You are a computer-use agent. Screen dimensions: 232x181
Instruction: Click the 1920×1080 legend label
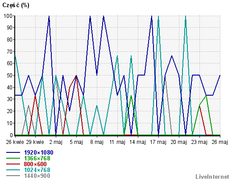[x=39, y=152]
